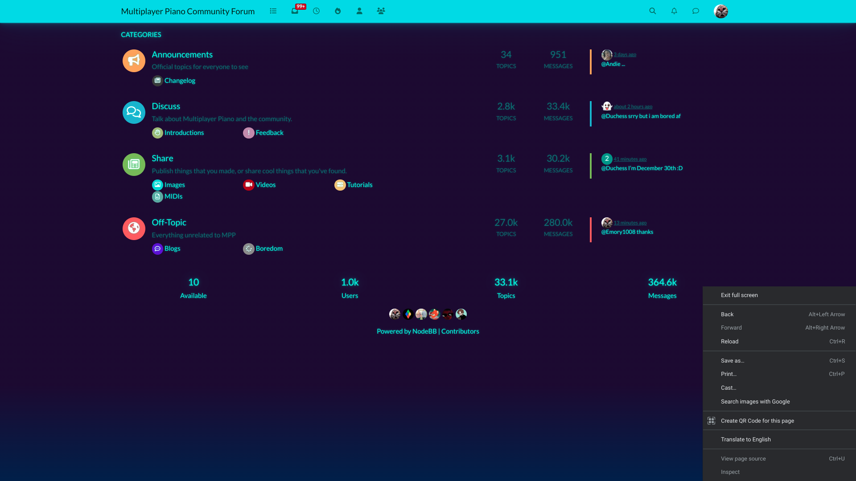Open notifications bell icon

click(674, 11)
